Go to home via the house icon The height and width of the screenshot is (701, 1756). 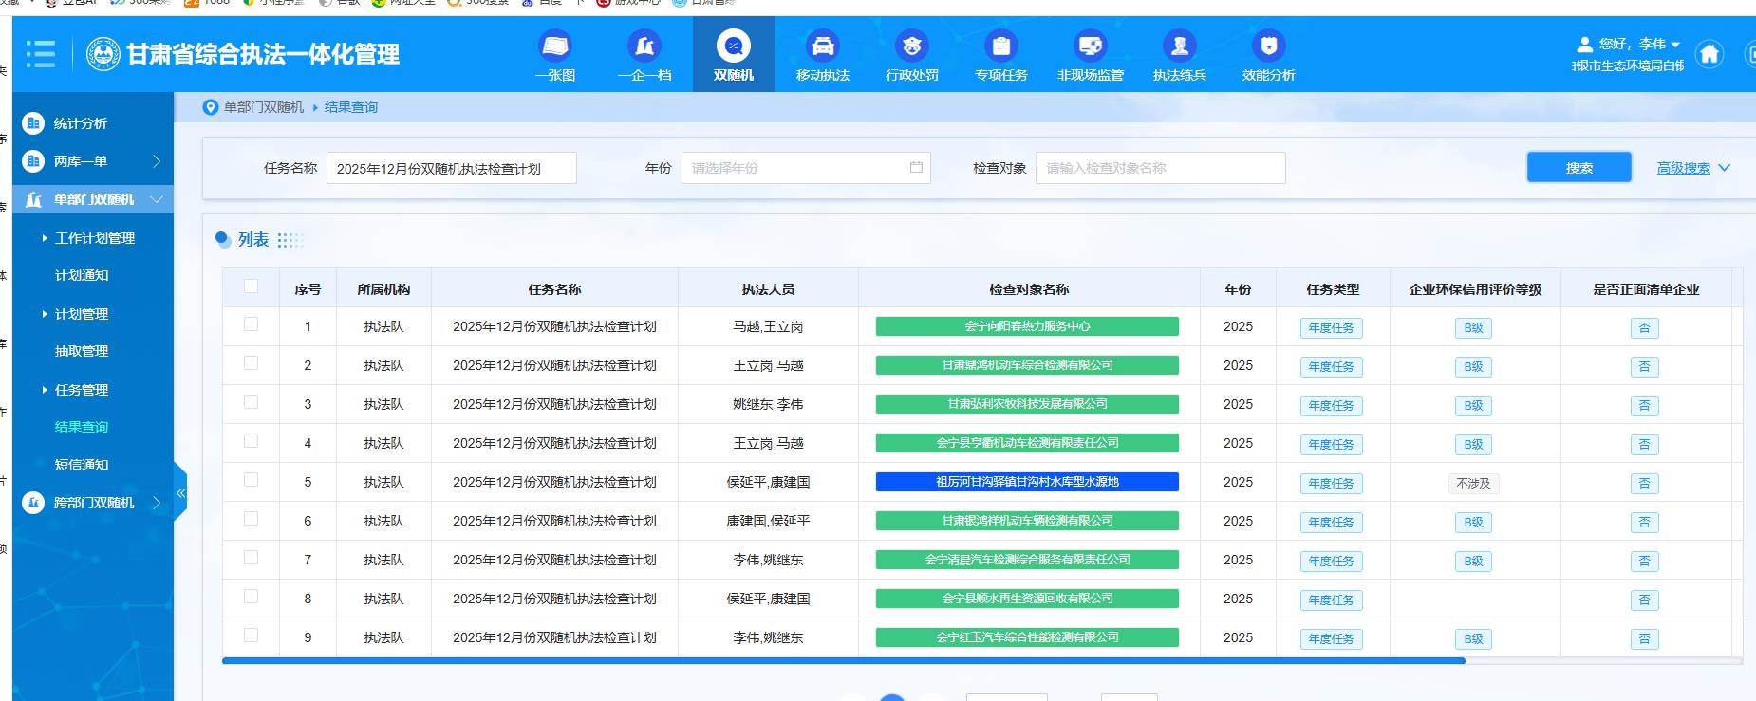(1709, 54)
